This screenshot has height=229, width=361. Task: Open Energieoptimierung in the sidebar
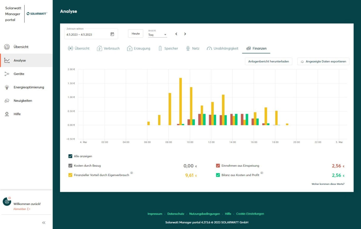(29, 87)
